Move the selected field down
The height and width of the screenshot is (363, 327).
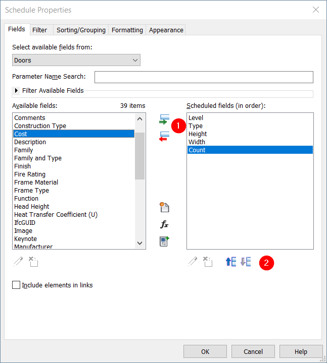click(x=246, y=262)
